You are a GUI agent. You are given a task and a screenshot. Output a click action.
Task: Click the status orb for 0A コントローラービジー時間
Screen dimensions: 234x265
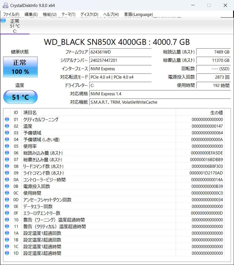(x=7, y=179)
